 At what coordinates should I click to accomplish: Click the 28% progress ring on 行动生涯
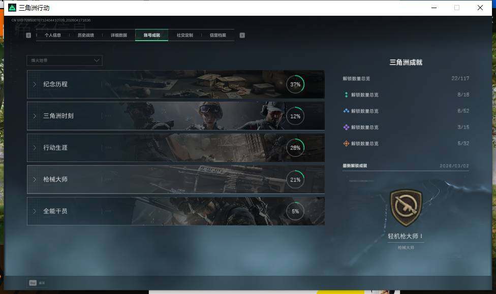click(x=295, y=148)
